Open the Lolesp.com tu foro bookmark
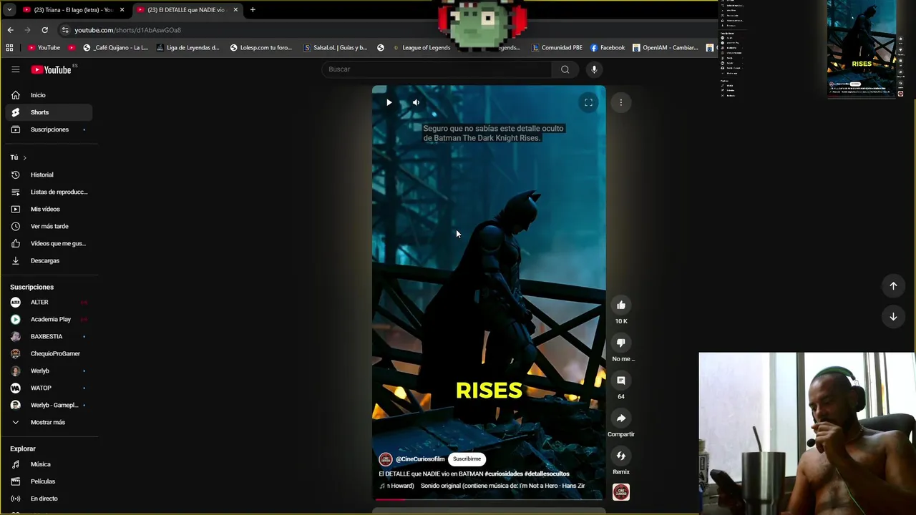 261,48
